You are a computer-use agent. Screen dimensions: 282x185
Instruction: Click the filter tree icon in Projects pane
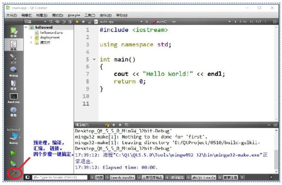click(51, 22)
